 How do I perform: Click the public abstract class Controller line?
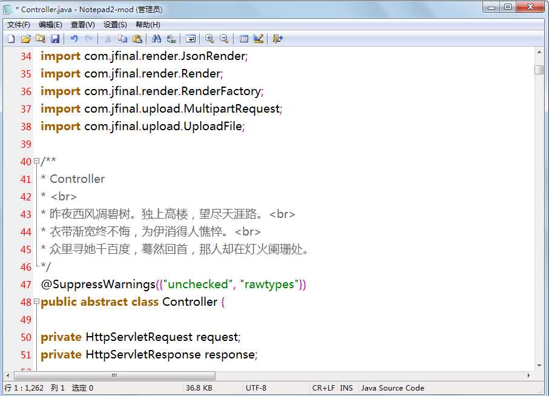pos(133,302)
